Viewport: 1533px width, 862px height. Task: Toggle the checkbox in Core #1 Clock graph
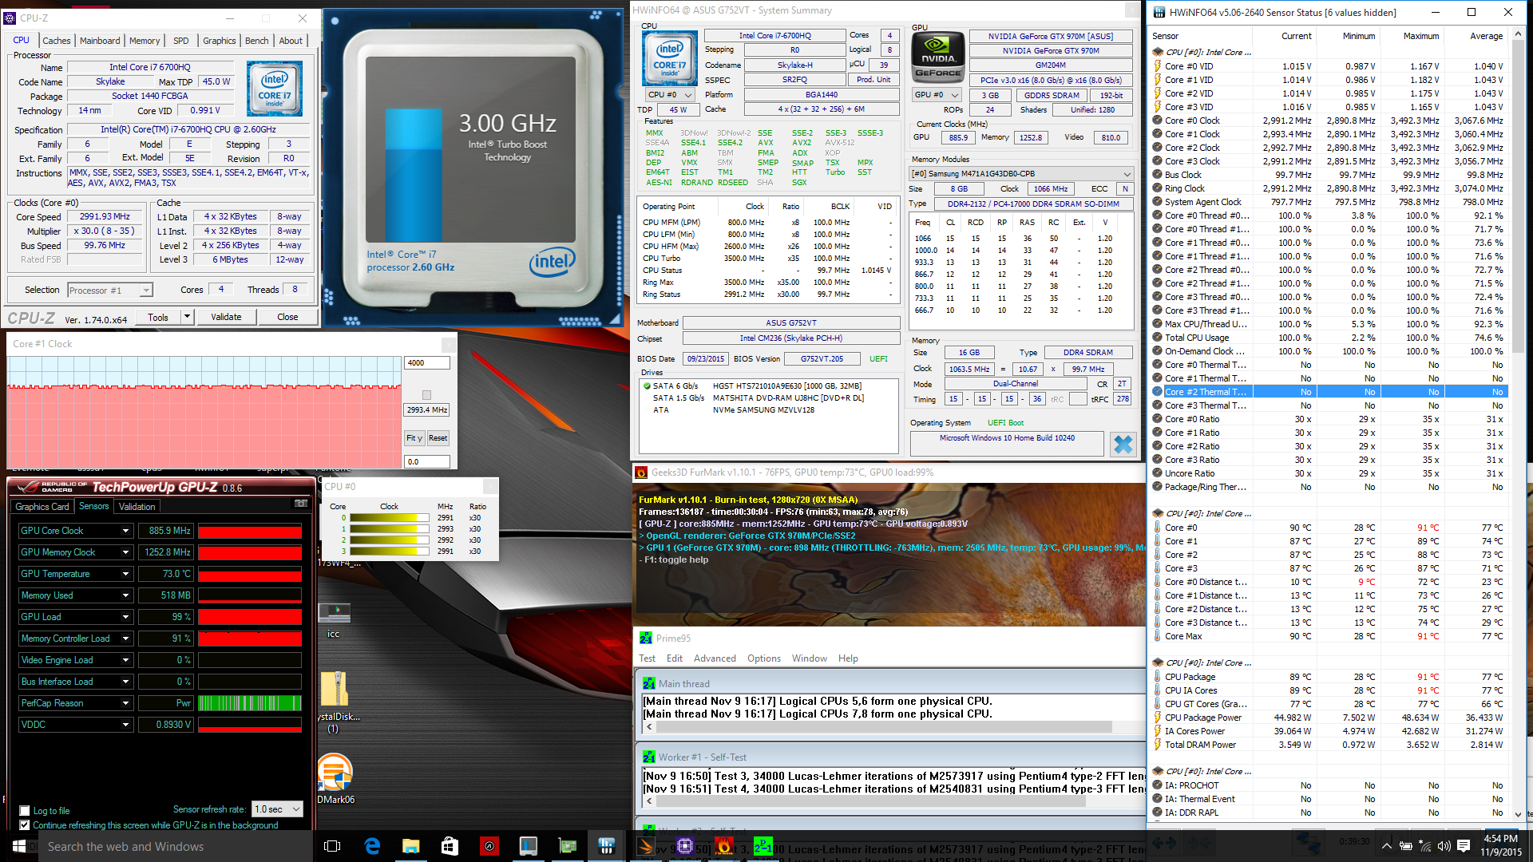coord(426,395)
